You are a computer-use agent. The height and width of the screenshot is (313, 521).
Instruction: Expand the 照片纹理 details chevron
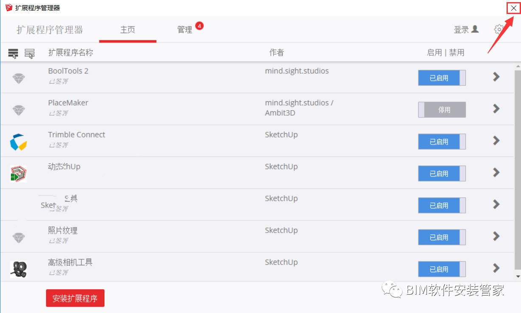(496, 236)
